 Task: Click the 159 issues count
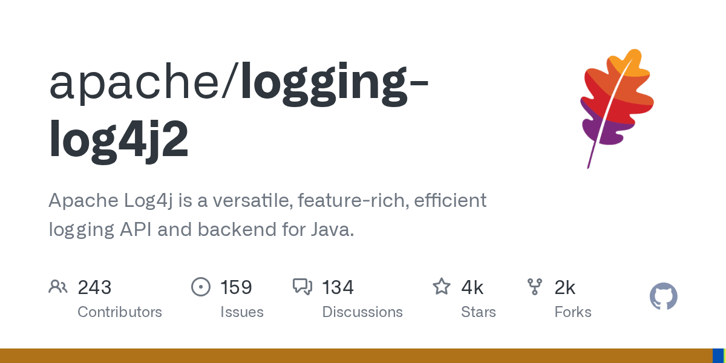[x=236, y=287]
